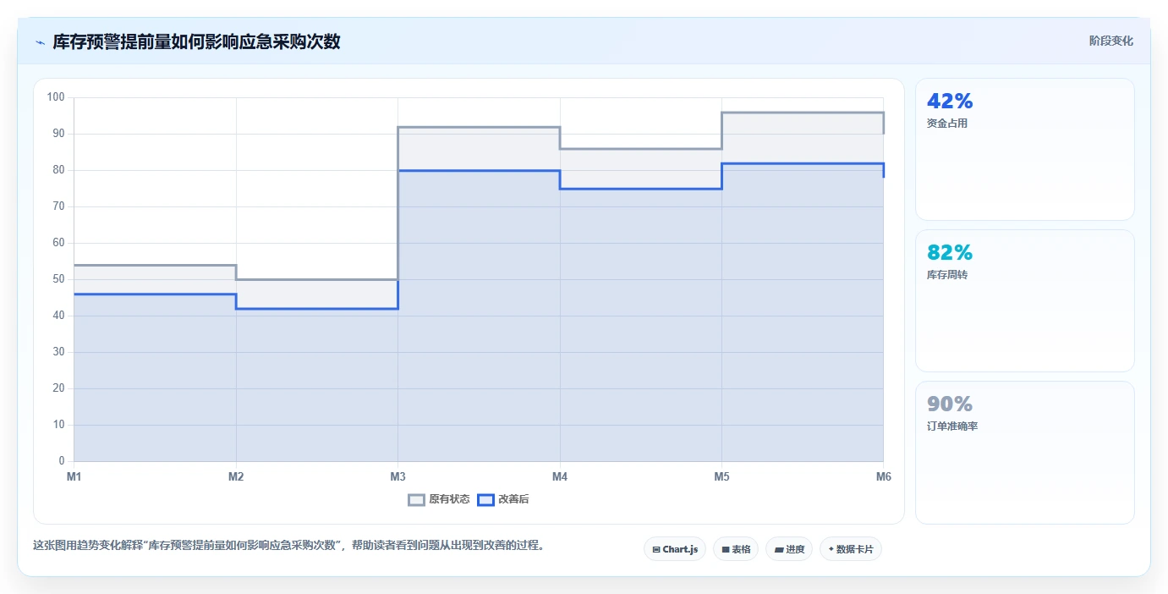Image resolution: width=1168 pixels, height=594 pixels.
Task: Click the icon in the 进度 chip
Action: tap(779, 550)
